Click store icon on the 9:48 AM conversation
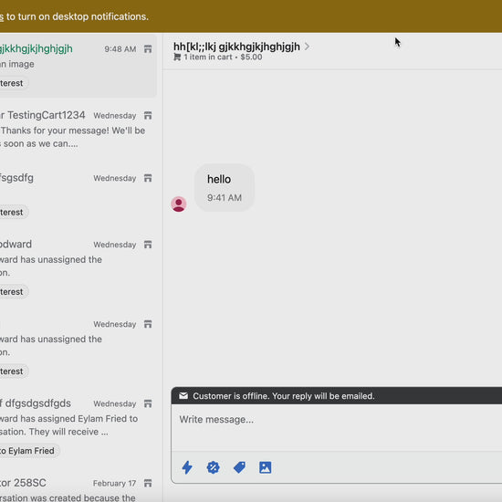 148,49
